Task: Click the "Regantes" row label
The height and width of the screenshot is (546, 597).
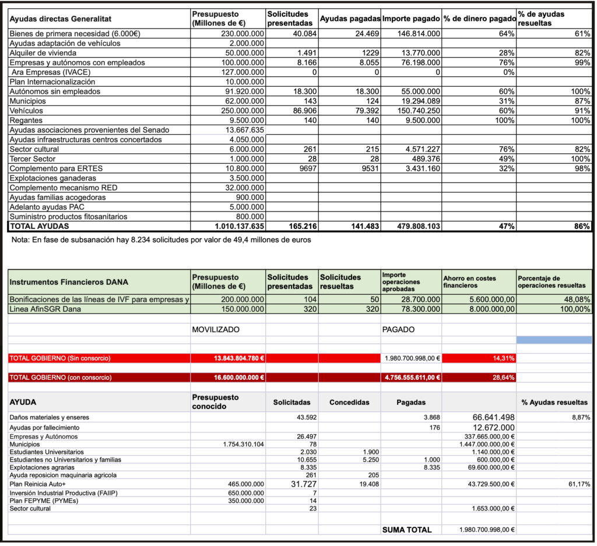Action: tap(26, 120)
